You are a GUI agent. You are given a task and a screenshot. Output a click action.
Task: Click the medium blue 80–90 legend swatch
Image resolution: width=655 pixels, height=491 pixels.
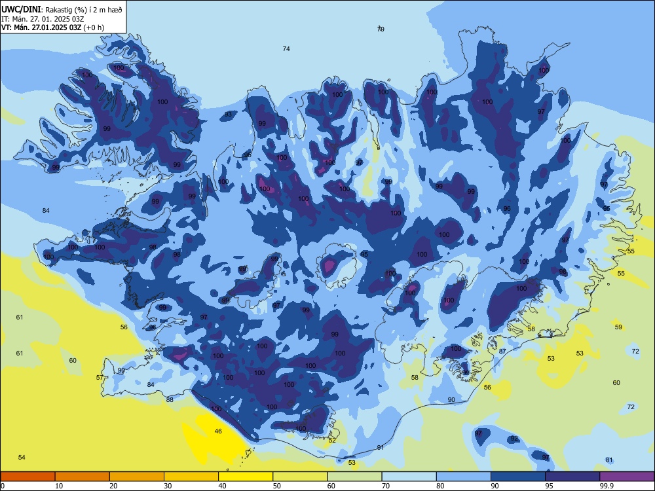point(464,477)
